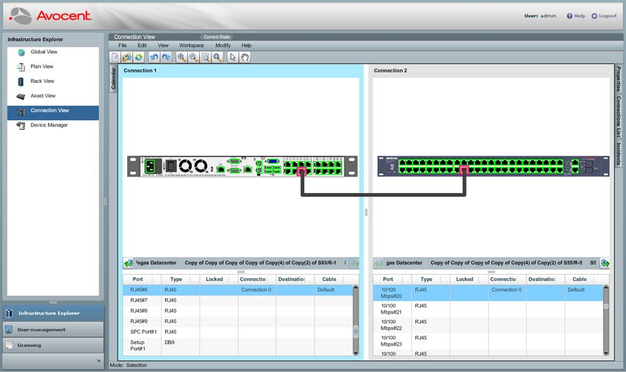Click the Zoom Out magnifier icon
626x372 pixels.
click(x=193, y=57)
